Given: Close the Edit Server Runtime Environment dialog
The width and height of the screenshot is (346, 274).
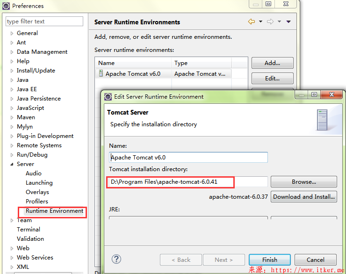Looking at the screenshot, I should (332, 94).
